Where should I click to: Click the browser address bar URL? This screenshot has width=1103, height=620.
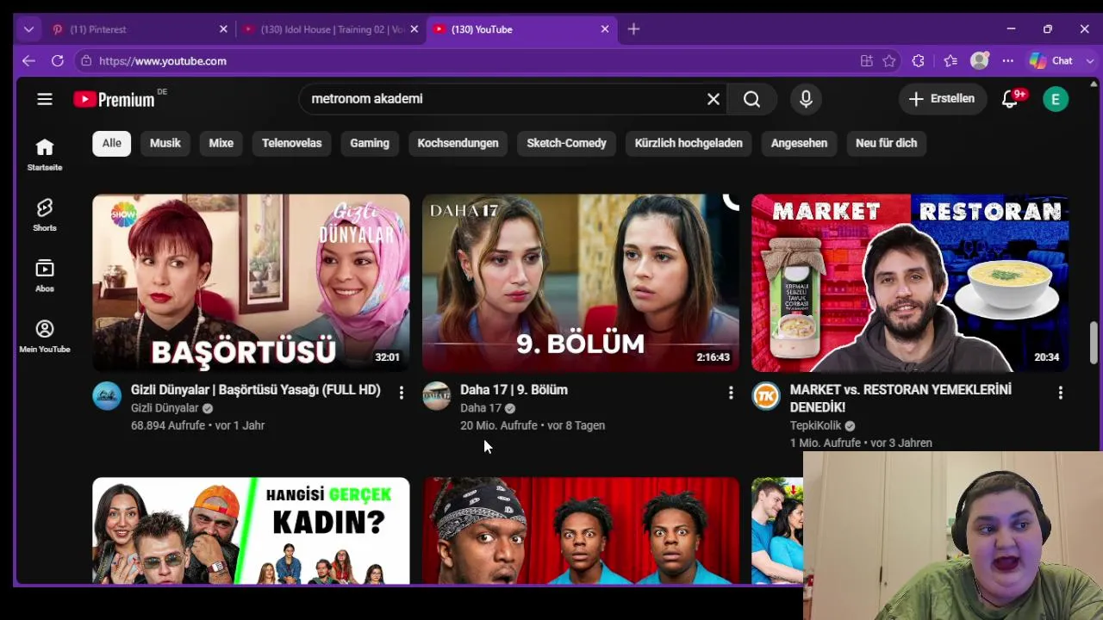click(163, 61)
